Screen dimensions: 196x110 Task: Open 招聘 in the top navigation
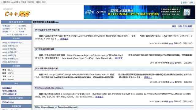pyautogui.click(x=38, y=2)
